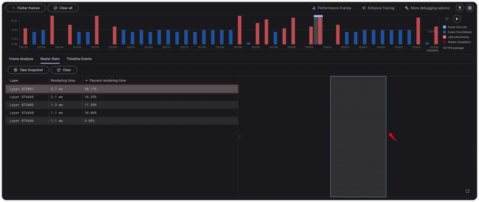
Task: Select the jank bar above 102760
Action: click(115, 36)
